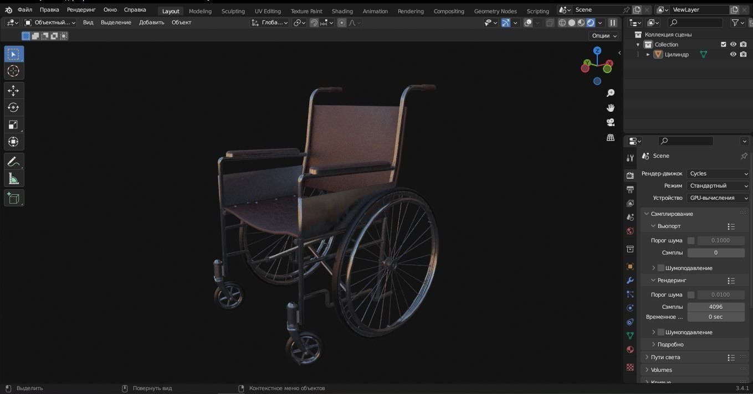Image resolution: width=753 pixels, height=394 pixels.
Task: Open the Object Data mesh tab
Action: [x=630, y=335]
